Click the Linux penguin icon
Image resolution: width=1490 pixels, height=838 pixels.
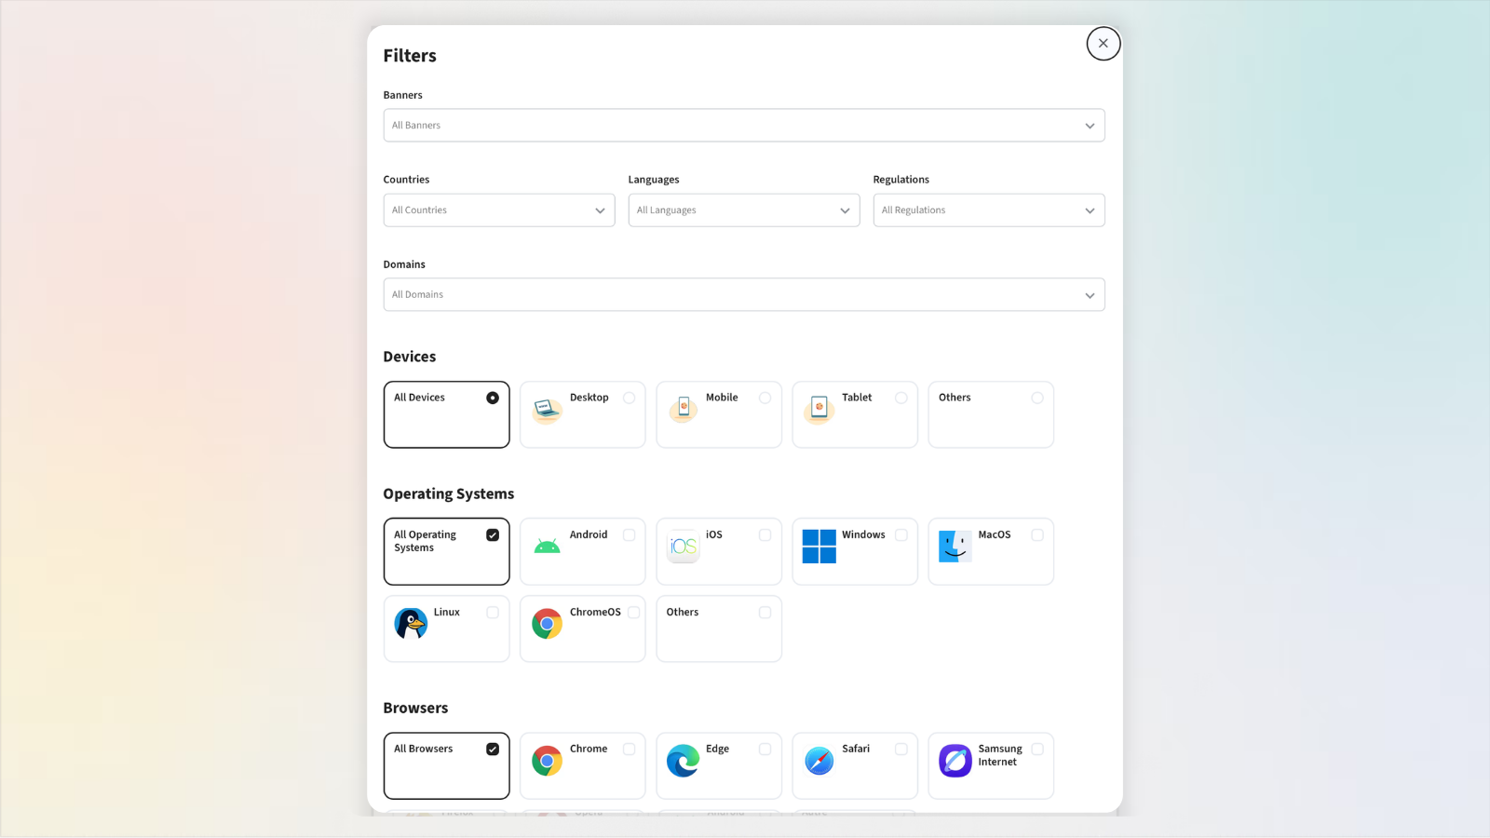(x=411, y=624)
